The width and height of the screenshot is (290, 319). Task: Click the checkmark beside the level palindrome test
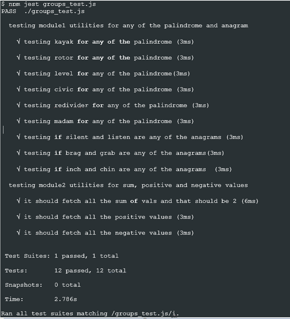click(18, 73)
